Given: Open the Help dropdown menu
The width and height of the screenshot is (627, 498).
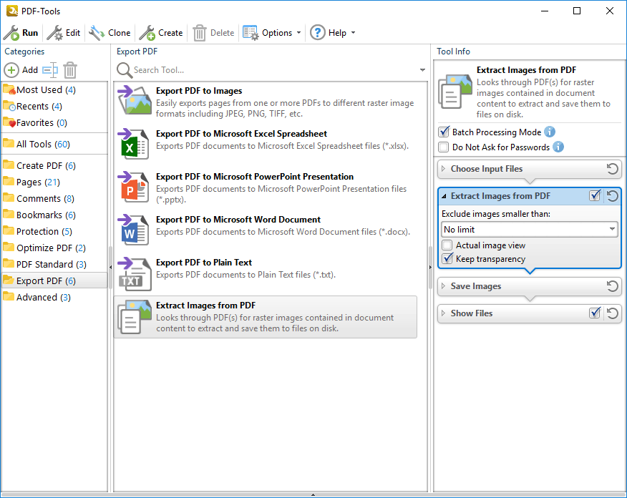Looking at the screenshot, I should coord(333,33).
